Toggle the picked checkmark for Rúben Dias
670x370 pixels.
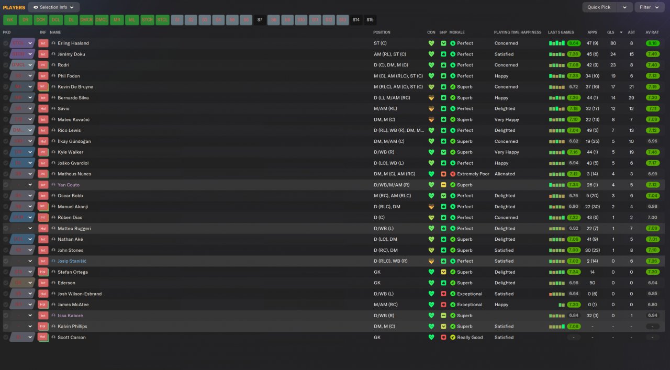(6, 218)
